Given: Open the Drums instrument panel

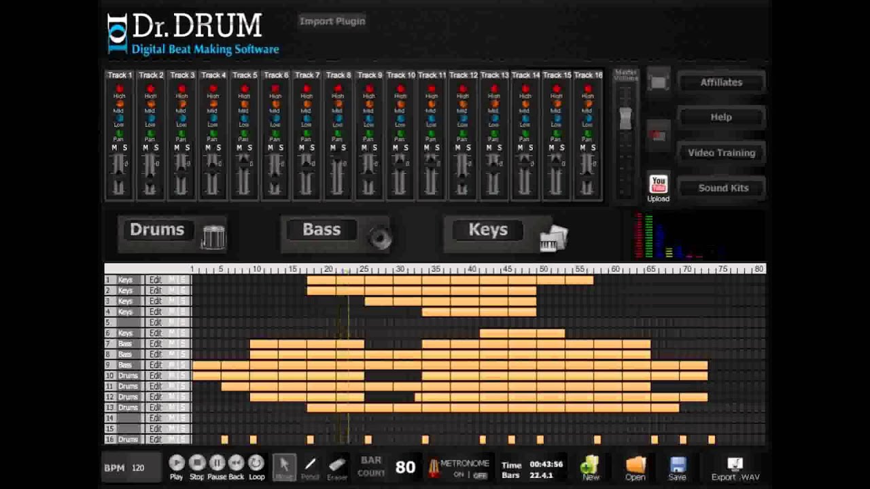Looking at the screenshot, I should click(157, 230).
